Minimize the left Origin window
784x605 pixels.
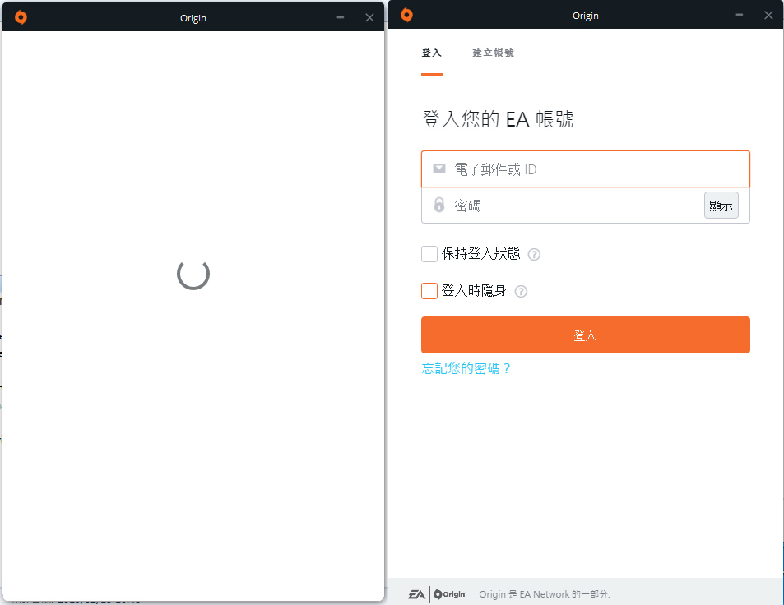click(x=340, y=16)
